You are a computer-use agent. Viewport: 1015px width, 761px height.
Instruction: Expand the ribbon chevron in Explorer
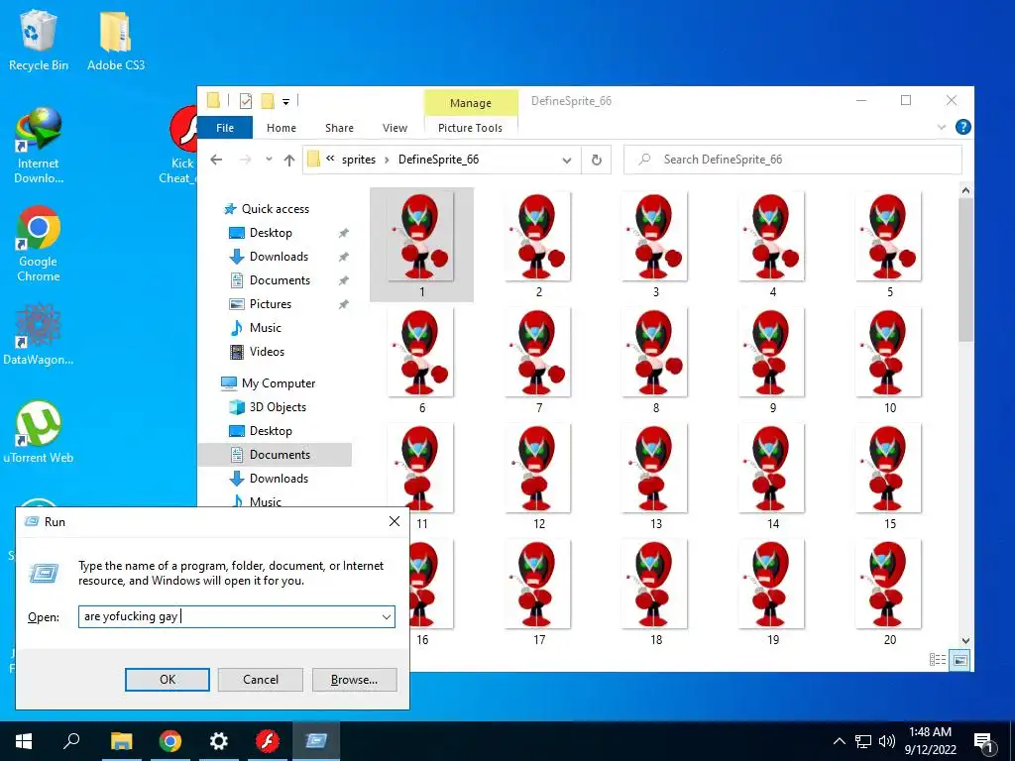[x=942, y=128]
